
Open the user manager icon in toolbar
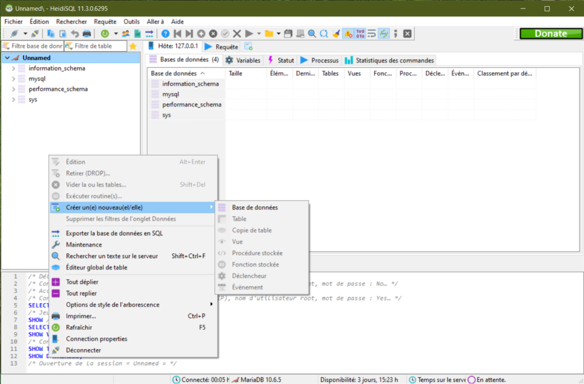click(125, 34)
